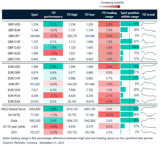Select the 7D performance column header
Image resolution: width=161 pixels, height=146 pixels.
pos(53,15)
